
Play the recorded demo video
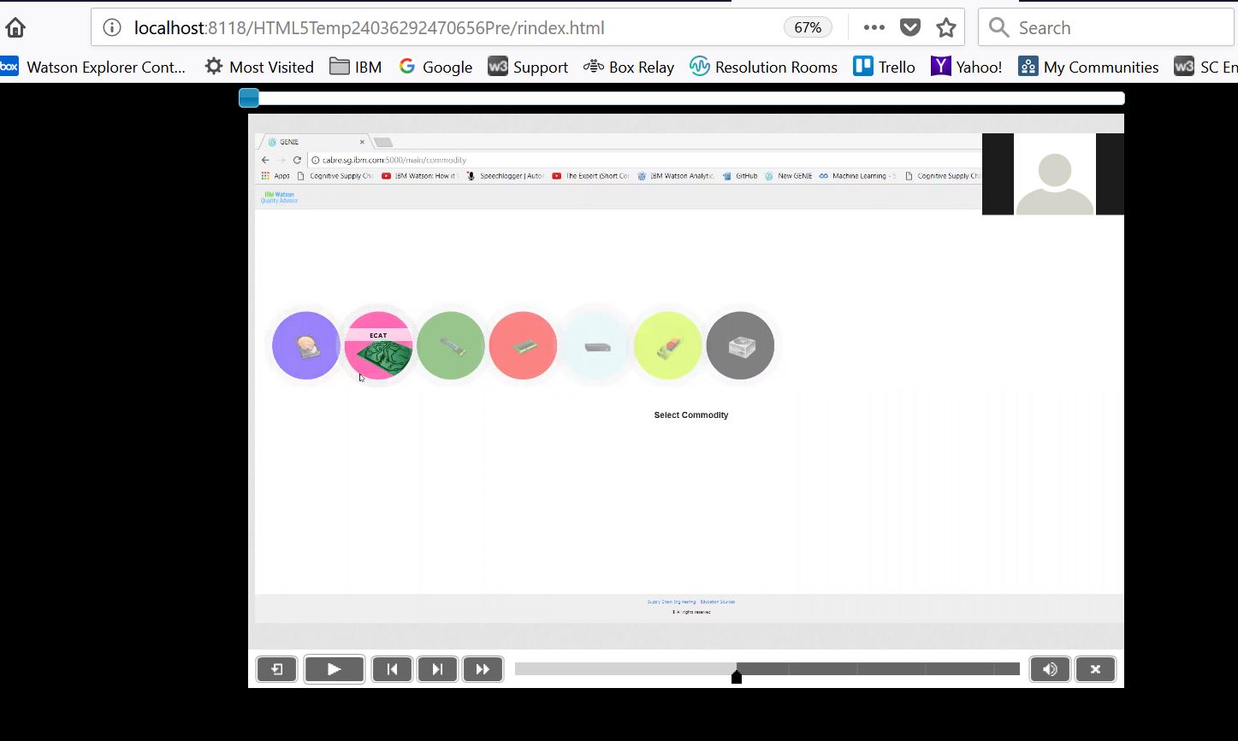[x=335, y=669]
